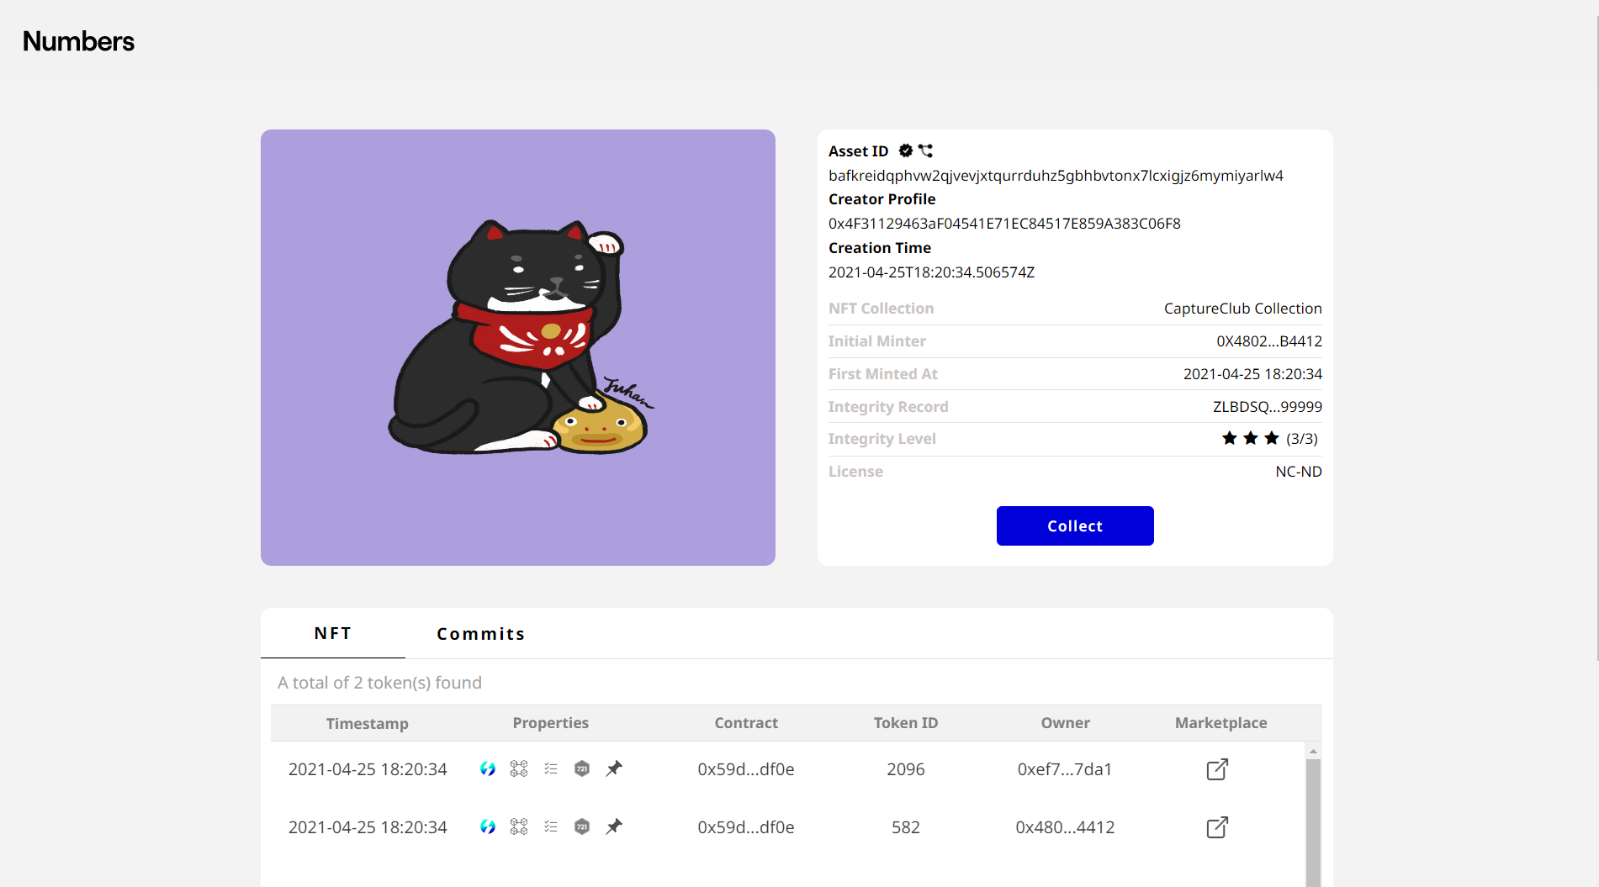The image size is (1599, 887).
Task: Switch to the Commits tab
Action: pos(481,634)
